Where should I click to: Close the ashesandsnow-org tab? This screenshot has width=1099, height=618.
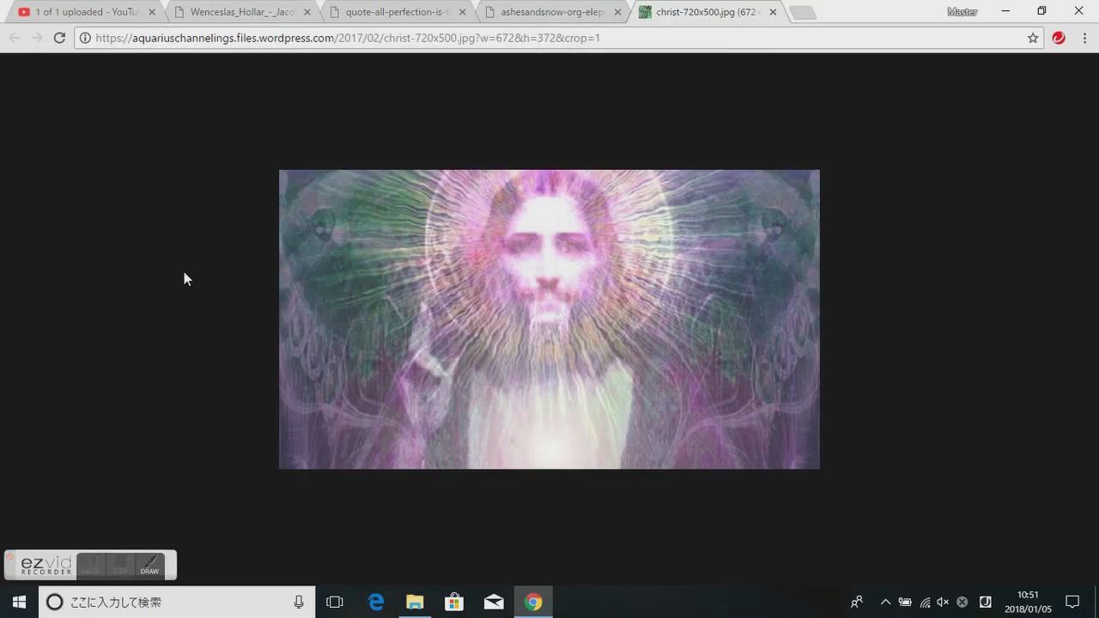[x=617, y=12]
